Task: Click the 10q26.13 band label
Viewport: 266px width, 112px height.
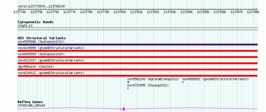Action: click(25, 26)
